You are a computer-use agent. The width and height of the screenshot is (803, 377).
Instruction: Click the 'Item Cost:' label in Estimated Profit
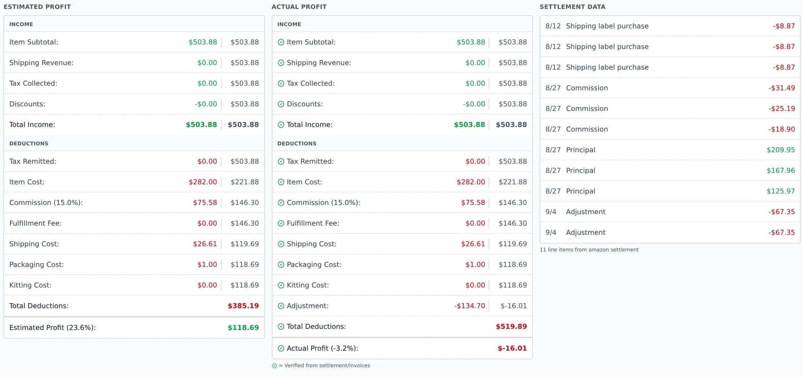(27, 182)
